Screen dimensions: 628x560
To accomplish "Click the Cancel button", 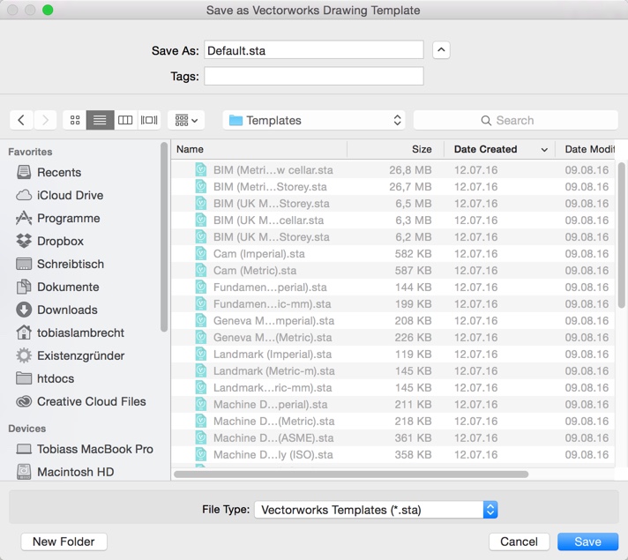I will click(x=519, y=541).
